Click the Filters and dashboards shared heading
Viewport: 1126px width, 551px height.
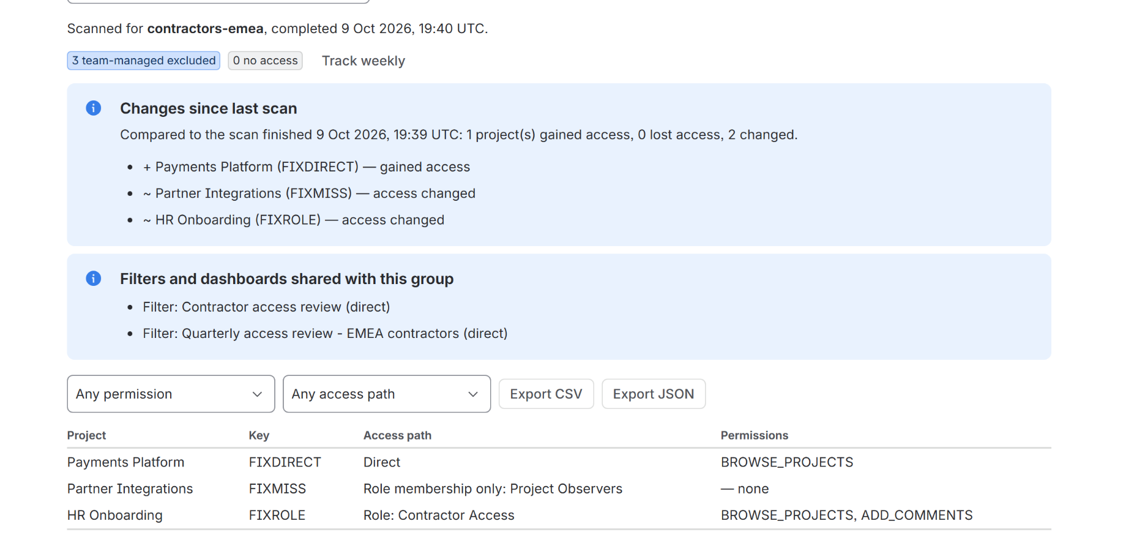coord(287,279)
